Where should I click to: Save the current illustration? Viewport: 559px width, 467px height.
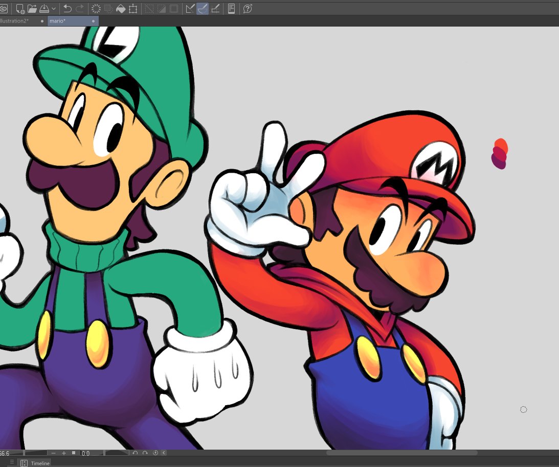pos(44,9)
